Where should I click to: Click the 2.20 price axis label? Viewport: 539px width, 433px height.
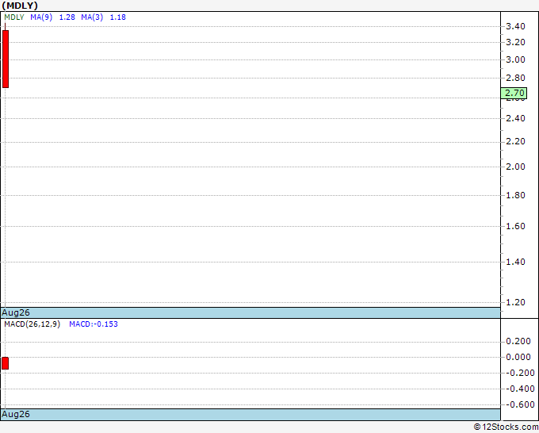[515, 141]
